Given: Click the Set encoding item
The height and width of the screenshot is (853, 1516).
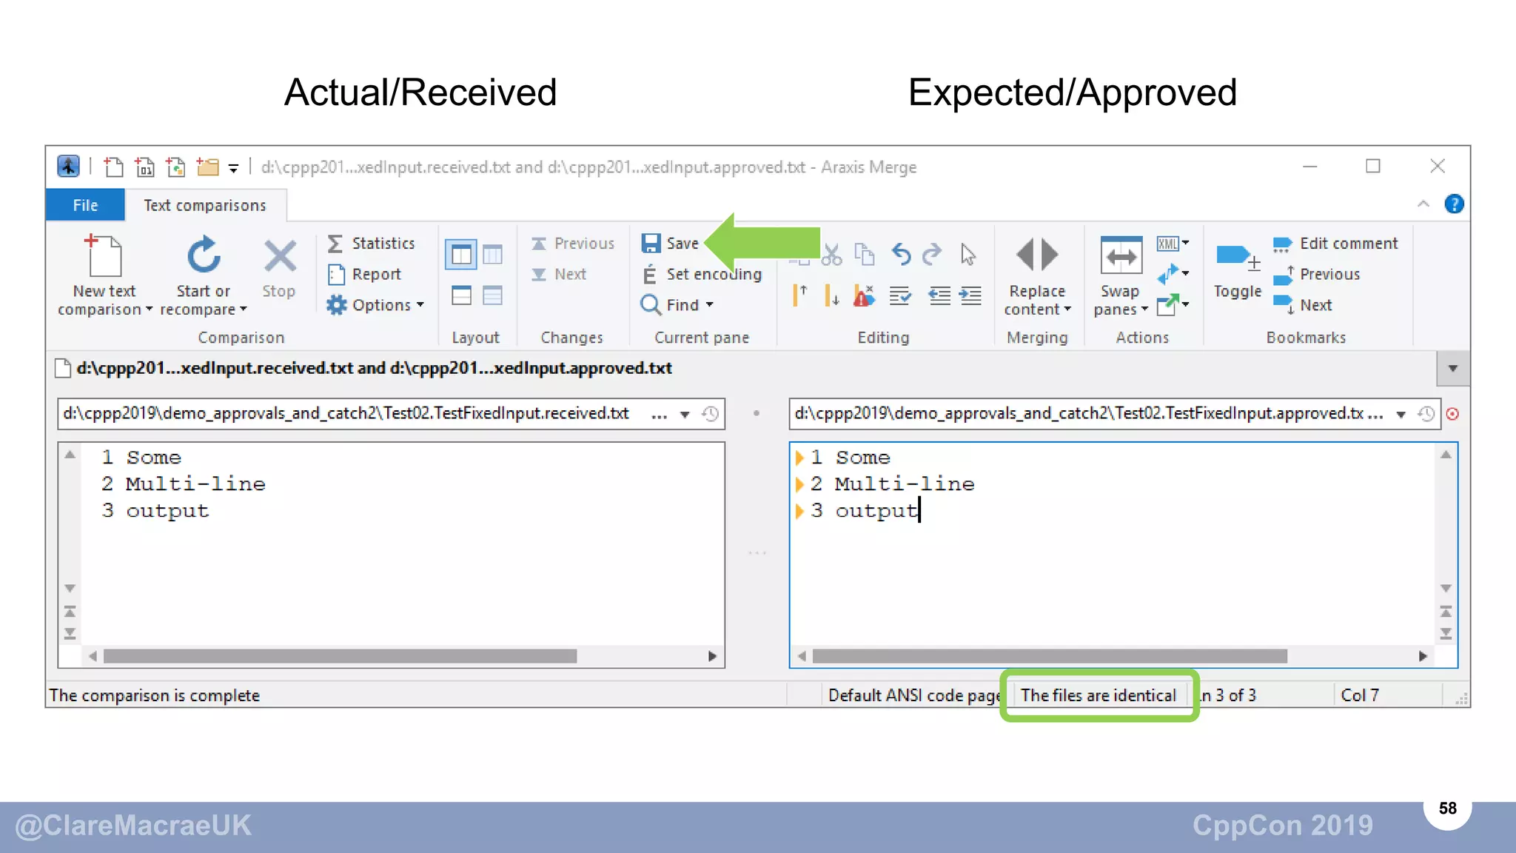Looking at the screenshot, I should point(701,275).
